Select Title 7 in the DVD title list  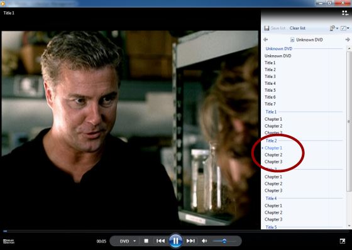tap(270, 104)
